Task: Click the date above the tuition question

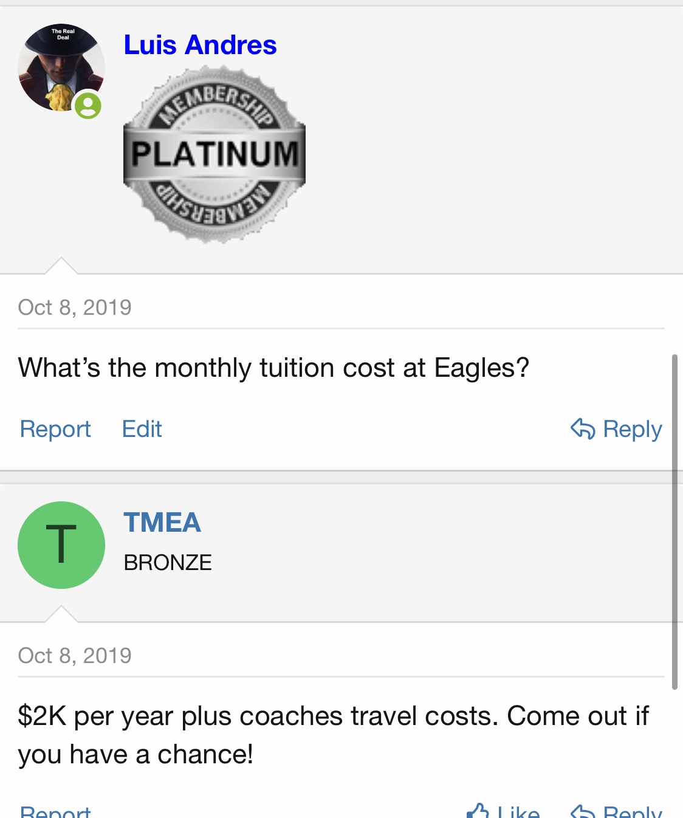Action: (x=75, y=308)
